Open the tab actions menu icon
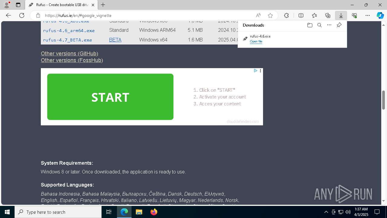Viewport: 387px width, 218px height. (18, 5)
